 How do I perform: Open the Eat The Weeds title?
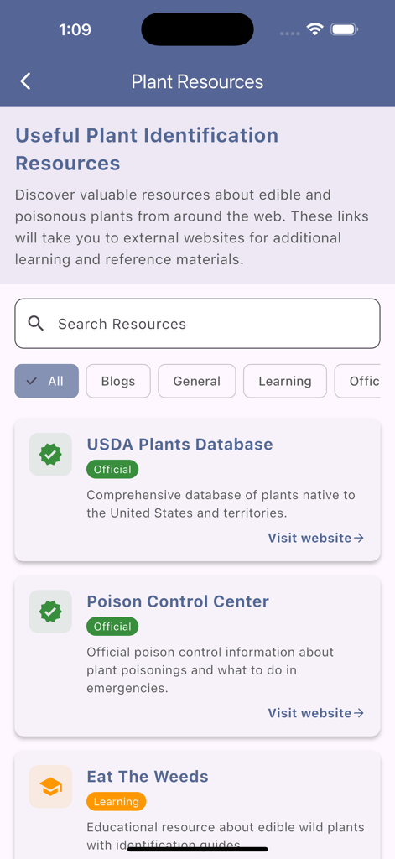[x=148, y=777]
